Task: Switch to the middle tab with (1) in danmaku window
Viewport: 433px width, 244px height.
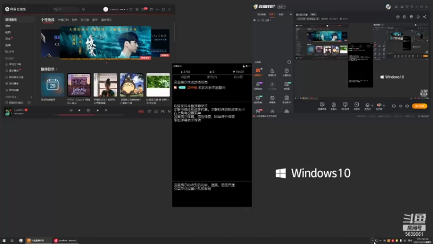Action: click(x=212, y=77)
